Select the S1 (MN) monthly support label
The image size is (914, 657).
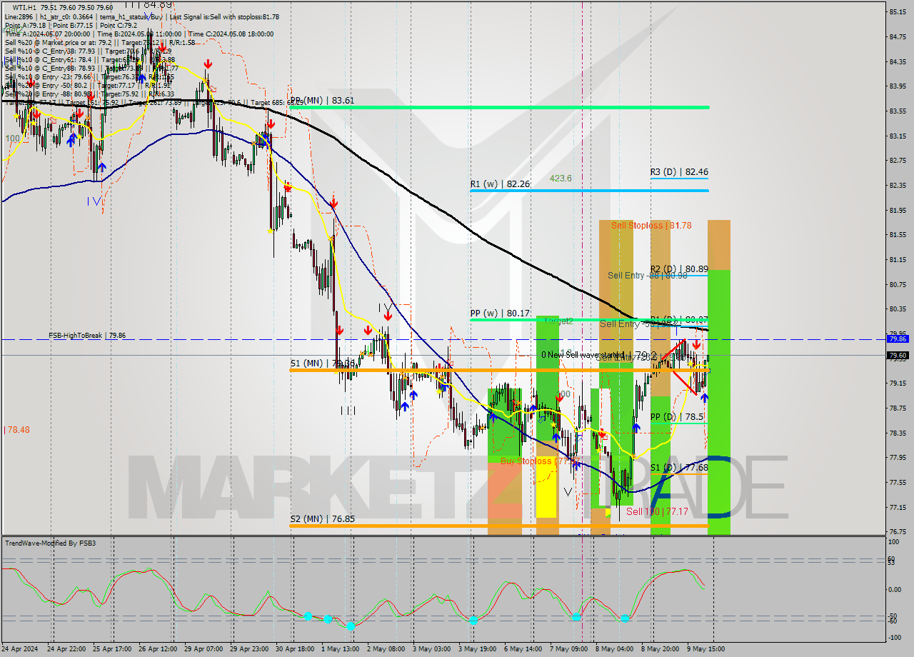pos(323,363)
